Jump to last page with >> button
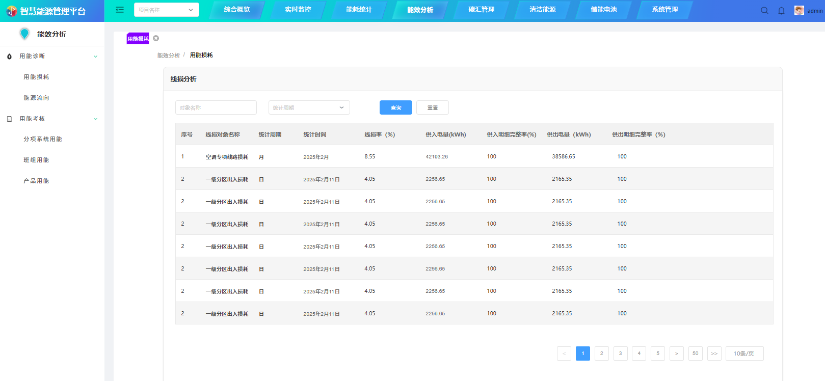825x381 pixels. coord(714,353)
